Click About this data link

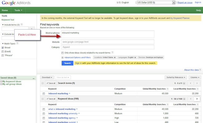click(191, 70)
